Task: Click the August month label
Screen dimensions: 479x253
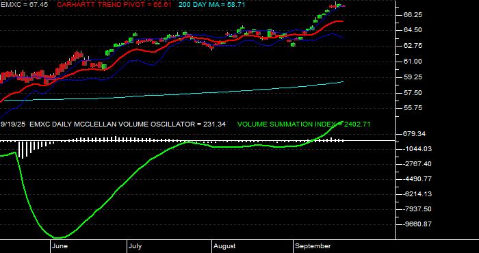Action: tap(224, 246)
